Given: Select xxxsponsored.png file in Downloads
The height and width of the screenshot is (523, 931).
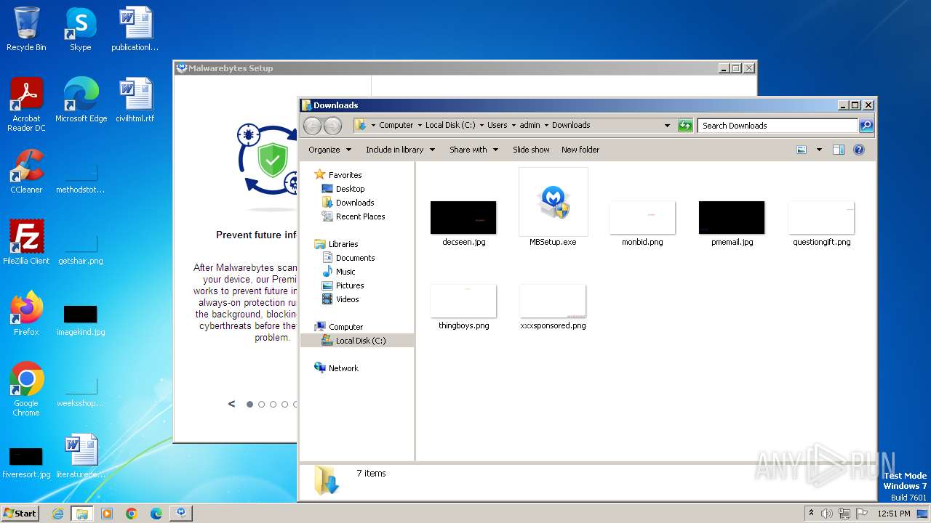Looking at the screenshot, I should pos(553,307).
